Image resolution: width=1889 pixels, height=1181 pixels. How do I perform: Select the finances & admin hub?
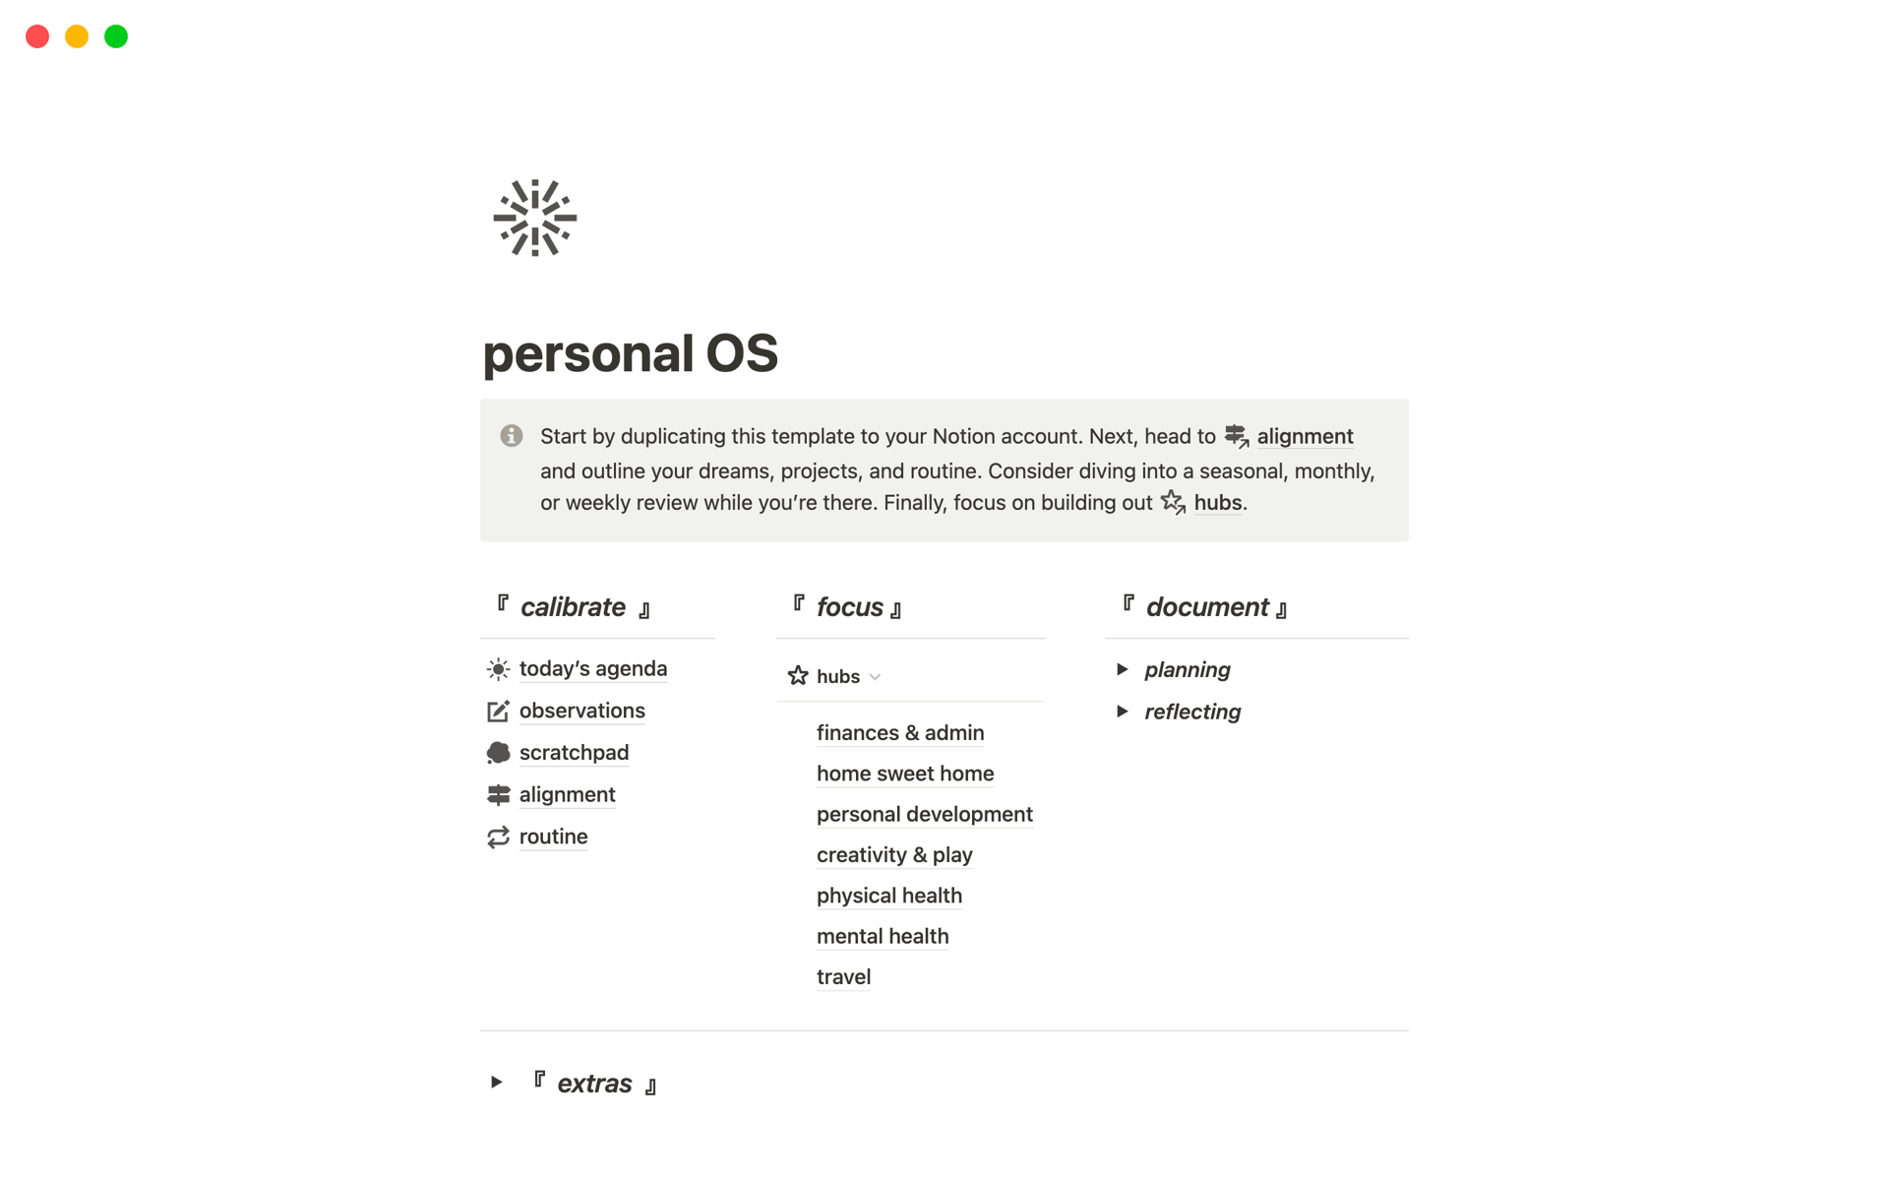[x=899, y=732]
